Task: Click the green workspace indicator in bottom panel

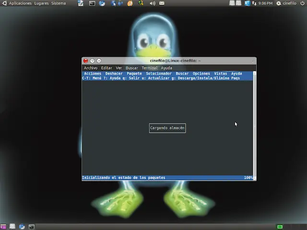Action: click(x=280, y=227)
